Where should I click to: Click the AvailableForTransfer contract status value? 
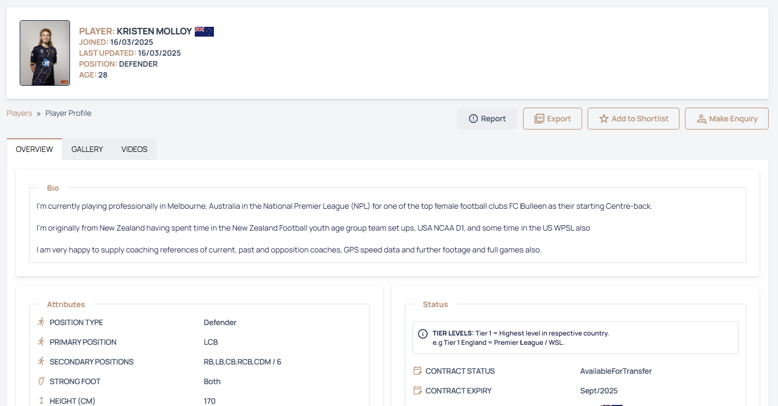[616, 371]
